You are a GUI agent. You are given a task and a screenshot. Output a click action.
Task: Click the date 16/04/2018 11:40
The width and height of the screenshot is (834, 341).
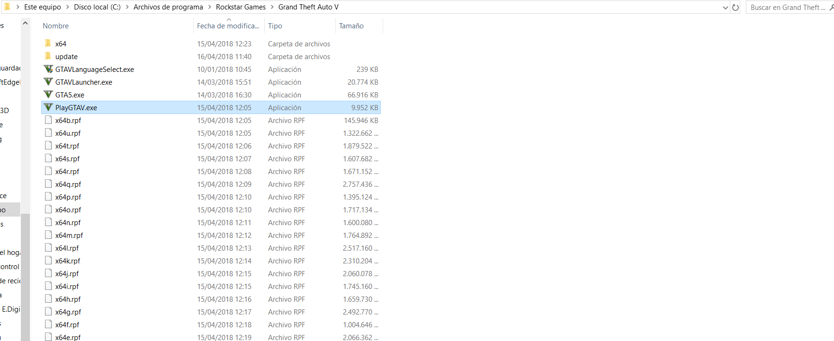224,57
